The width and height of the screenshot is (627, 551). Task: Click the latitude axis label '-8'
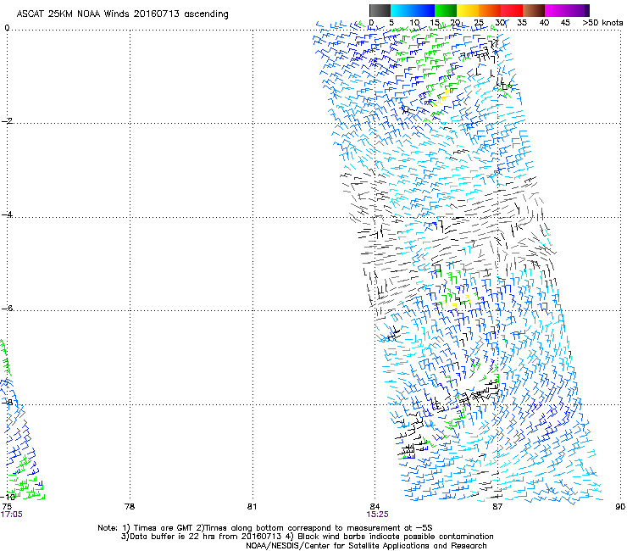pyautogui.click(x=7, y=402)
